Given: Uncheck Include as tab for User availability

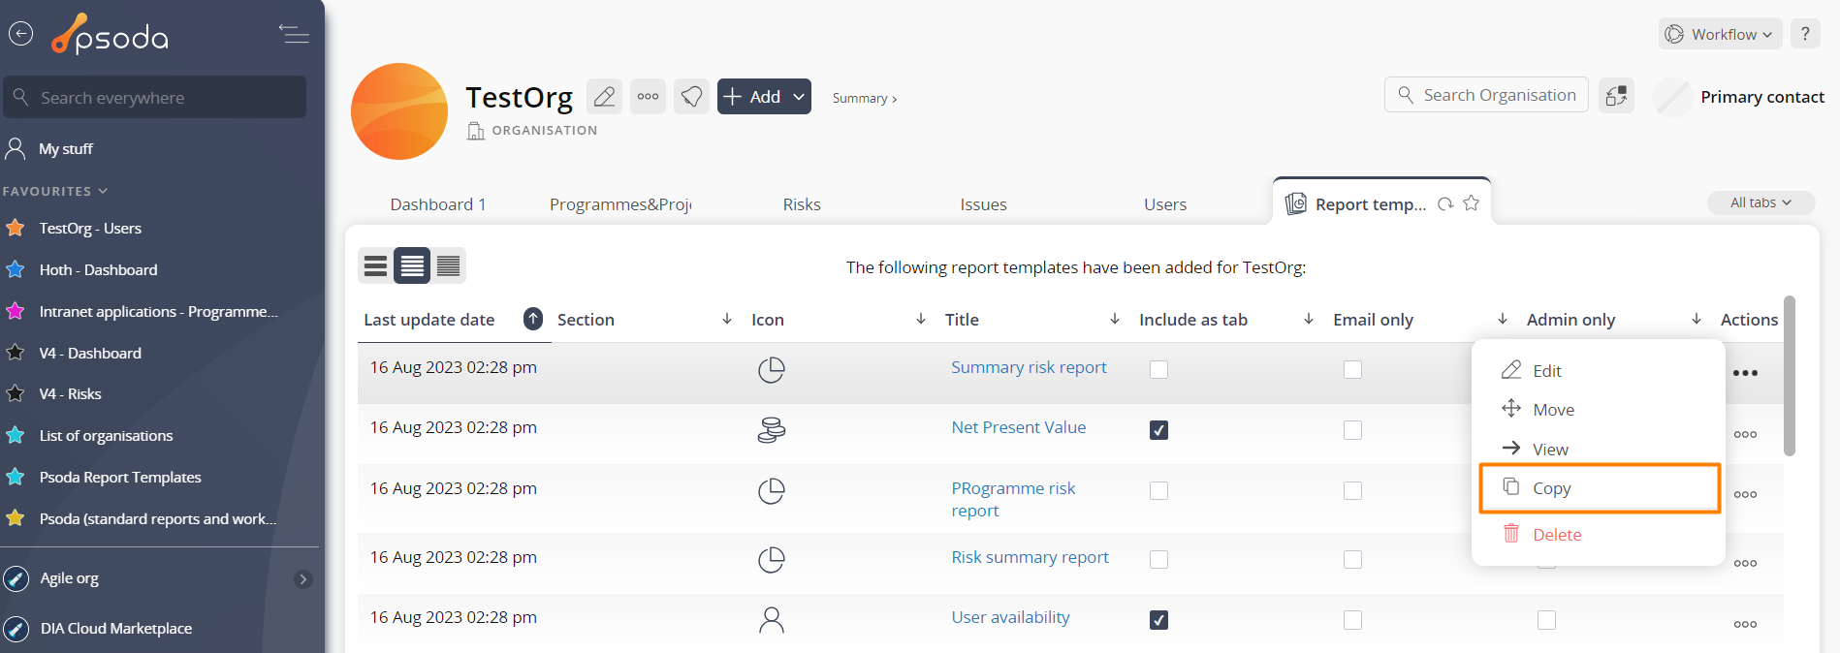Looking at the screenshot, I should point(1158,620).
